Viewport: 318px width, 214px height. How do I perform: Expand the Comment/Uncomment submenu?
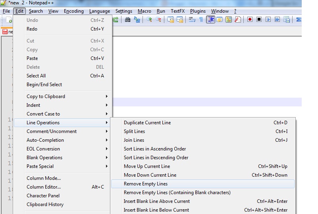tap(62, 131)
